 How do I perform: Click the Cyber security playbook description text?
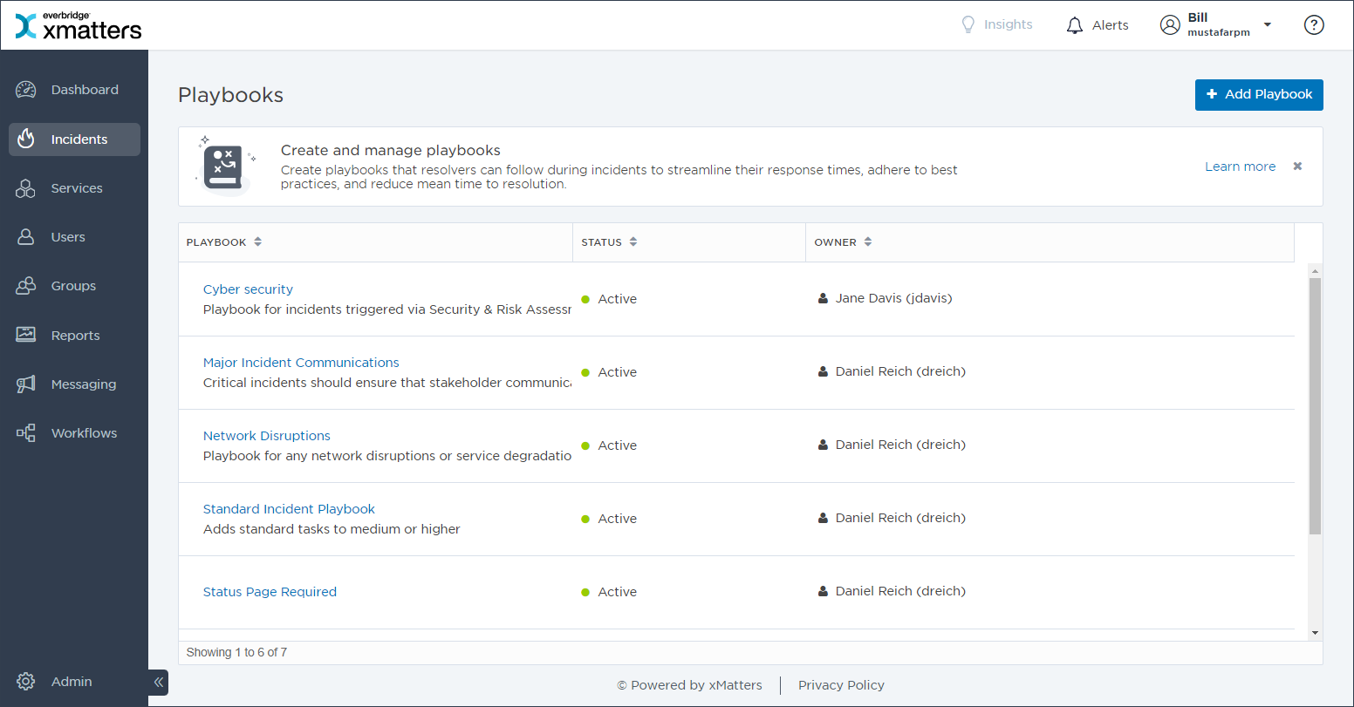point(387,309)
